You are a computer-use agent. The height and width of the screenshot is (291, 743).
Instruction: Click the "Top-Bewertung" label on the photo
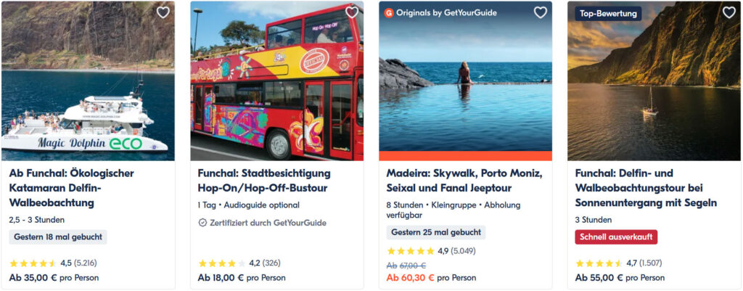click(x=608, y=14)
